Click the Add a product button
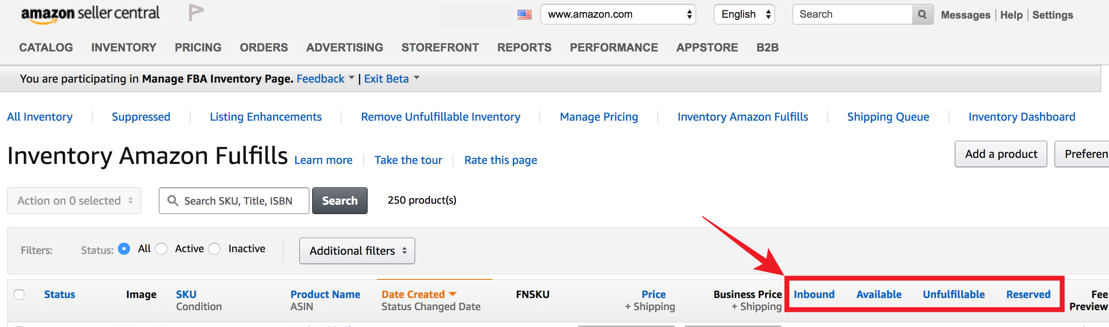The width and height of the screenshot is (1109, 327). (x=1001, y=154)
